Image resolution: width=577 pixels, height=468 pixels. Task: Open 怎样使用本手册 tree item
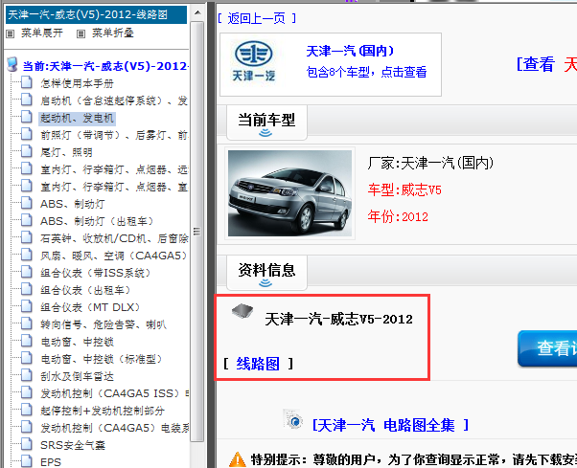[x=77, y=83]
